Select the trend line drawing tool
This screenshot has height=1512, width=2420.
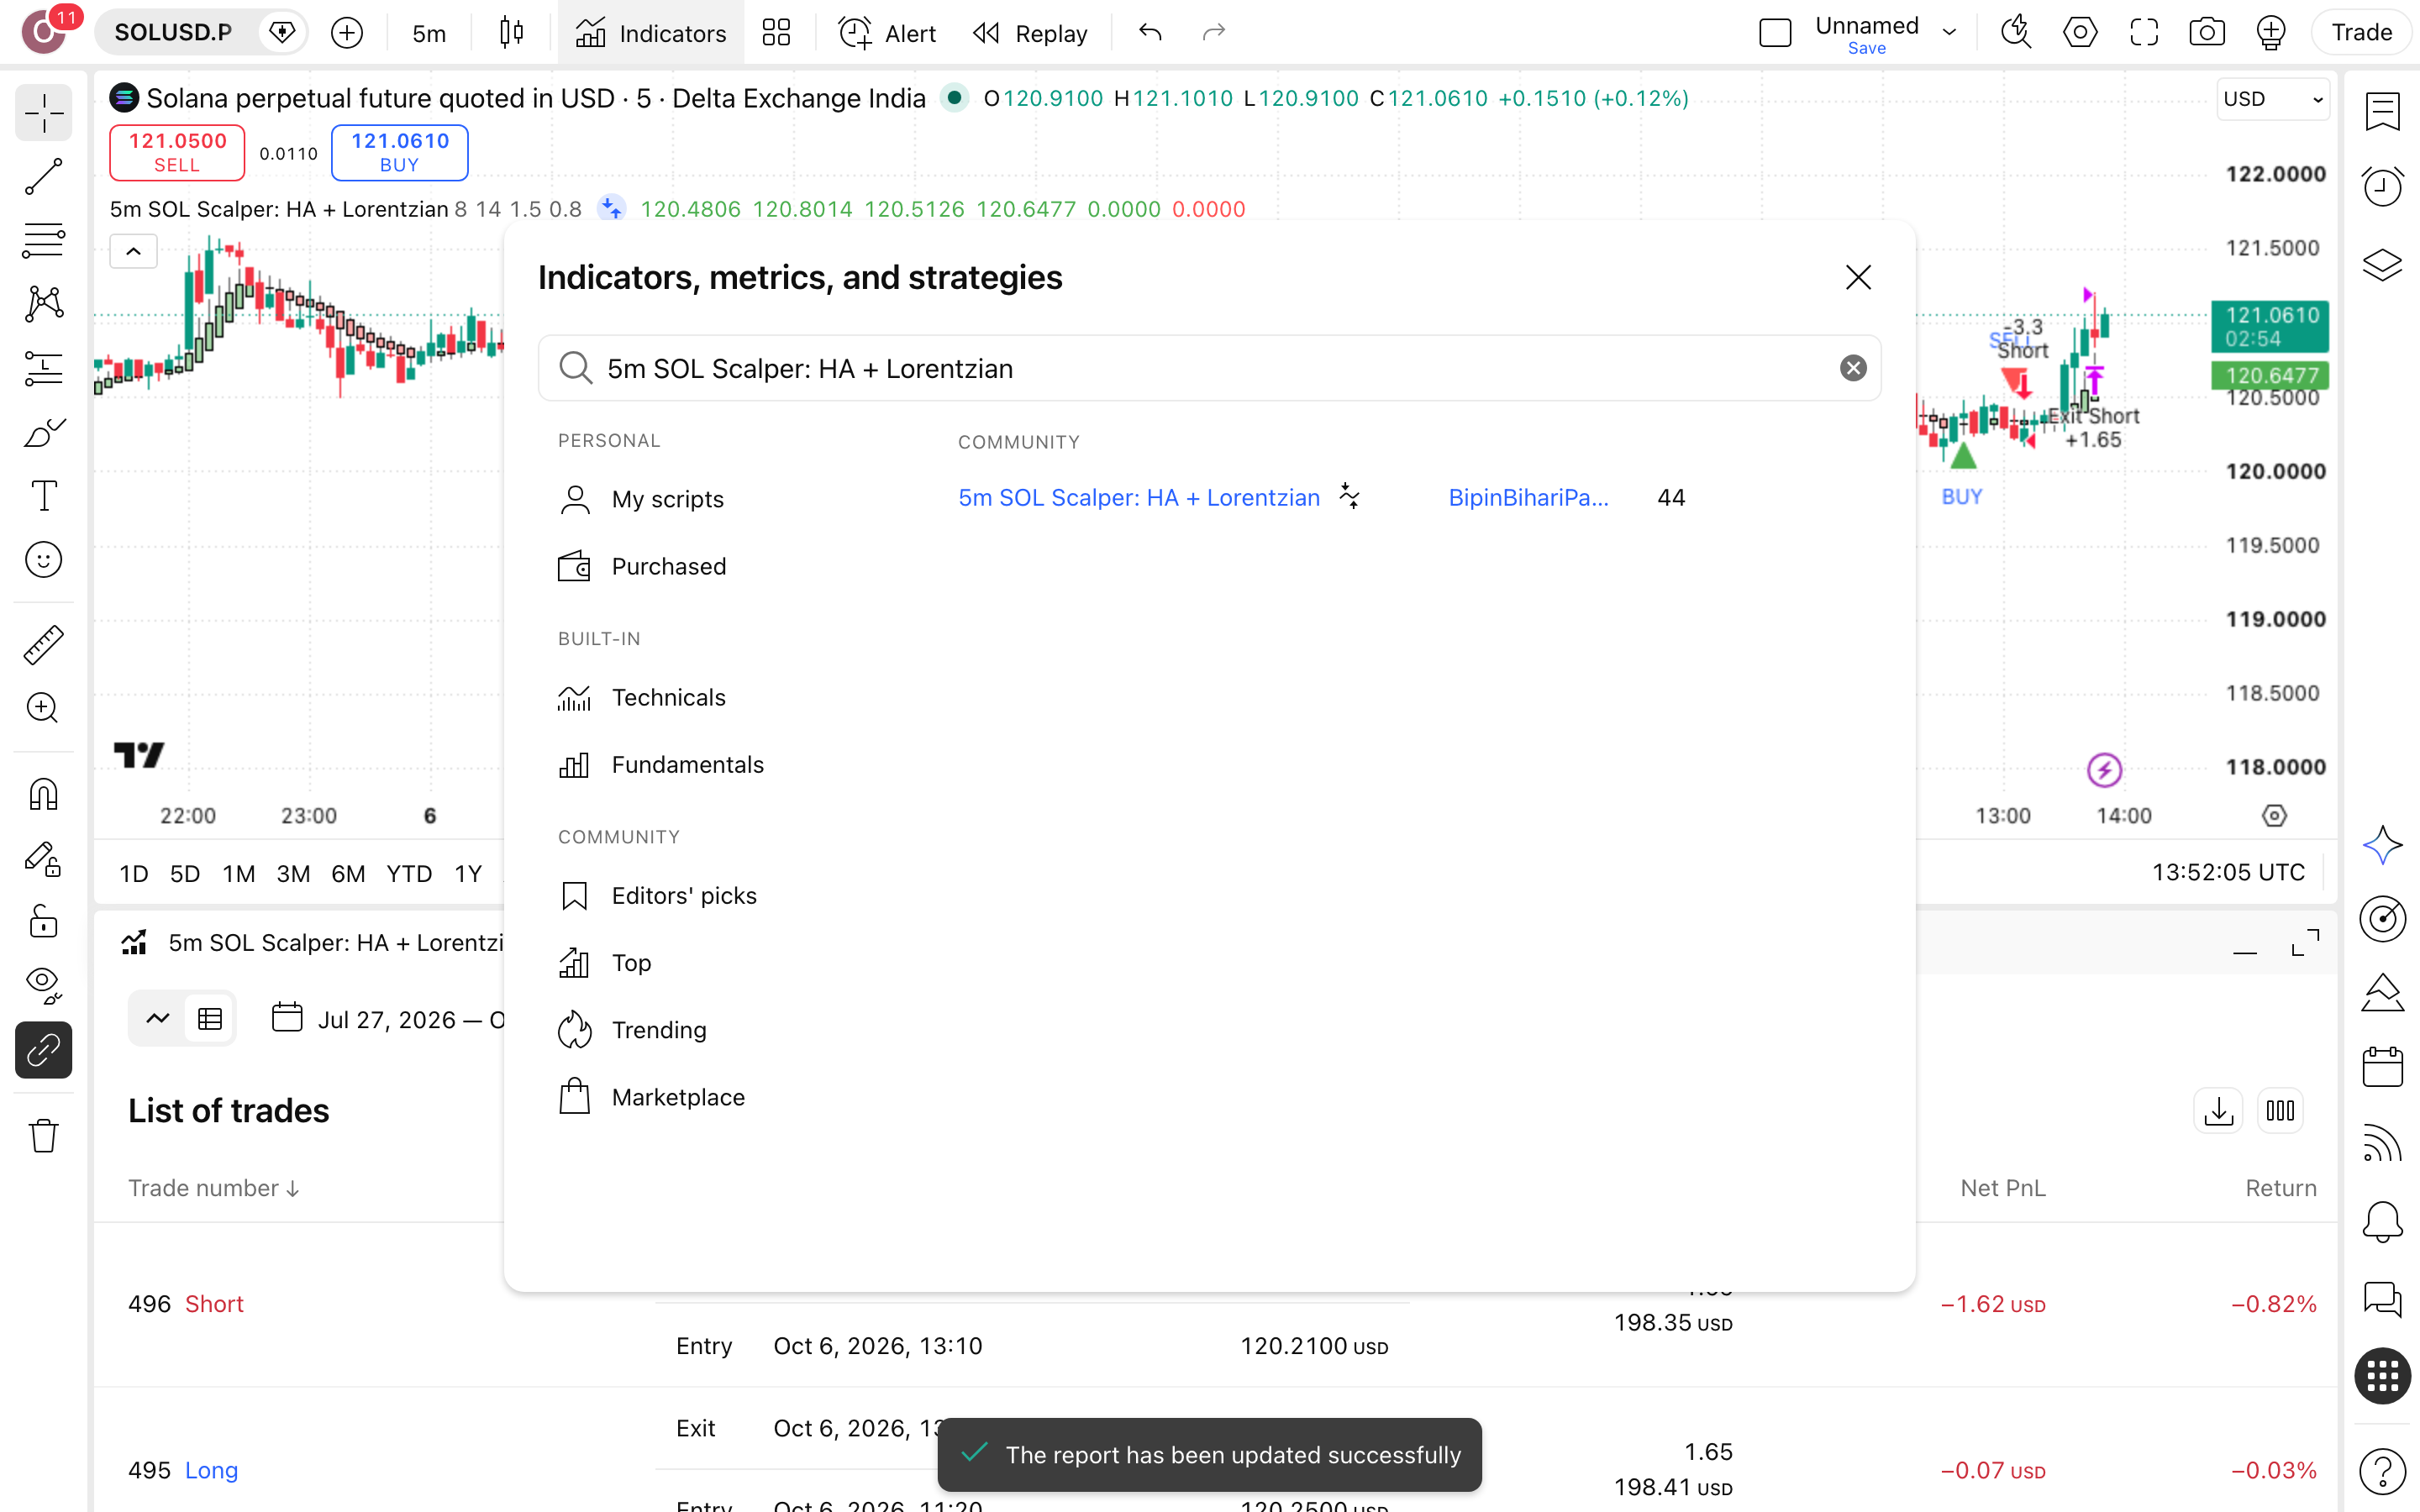[x=43, y=177]
